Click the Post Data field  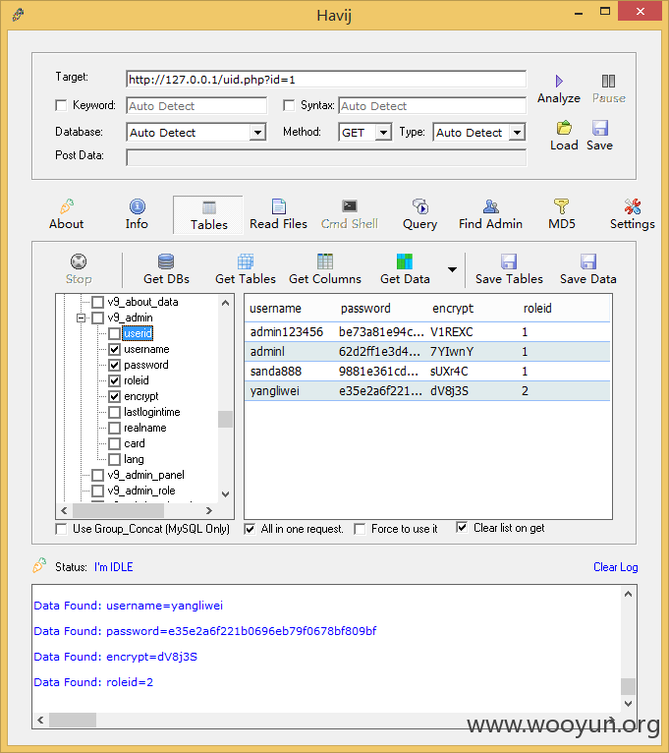coord(326,157)
